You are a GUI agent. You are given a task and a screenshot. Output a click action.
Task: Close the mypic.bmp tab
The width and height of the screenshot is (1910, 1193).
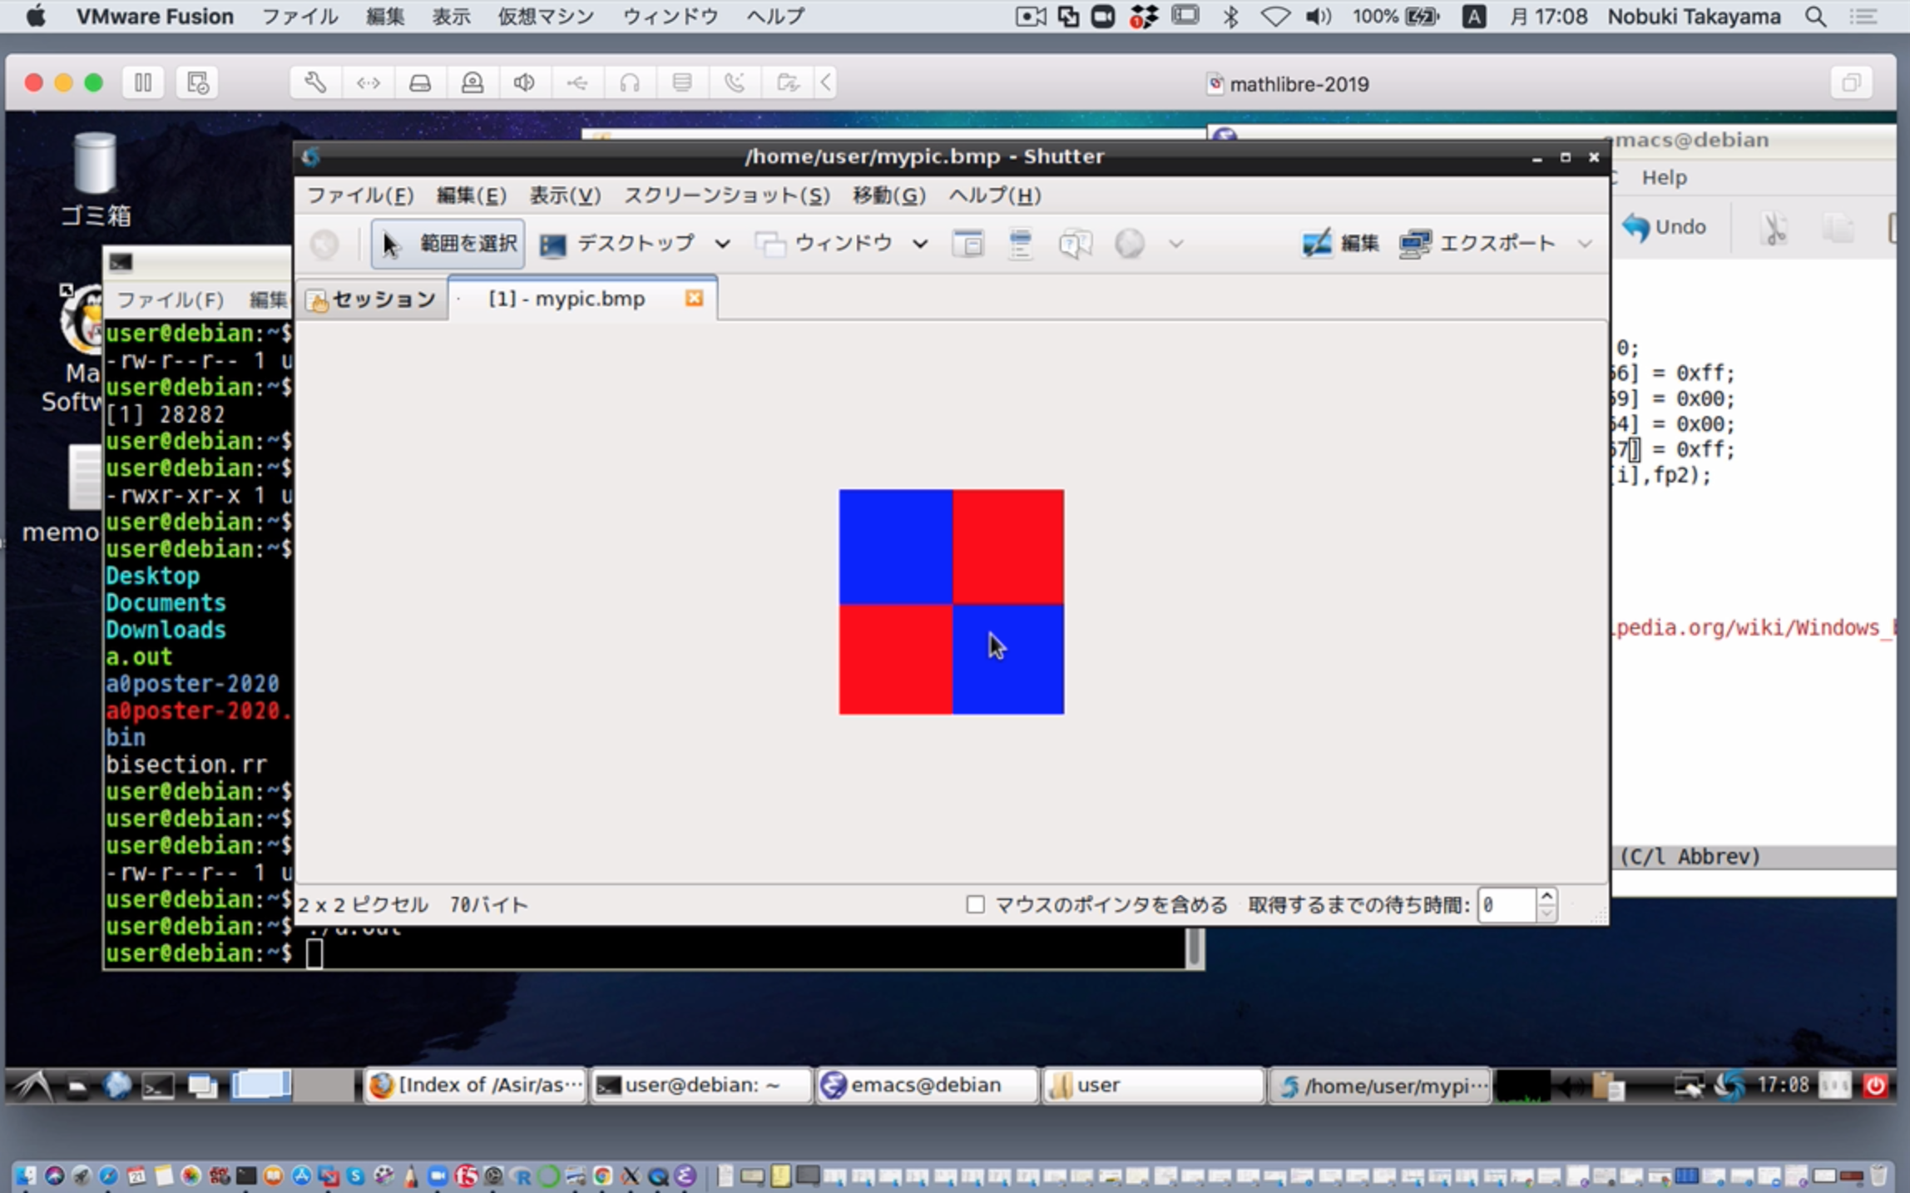(694, 298)
